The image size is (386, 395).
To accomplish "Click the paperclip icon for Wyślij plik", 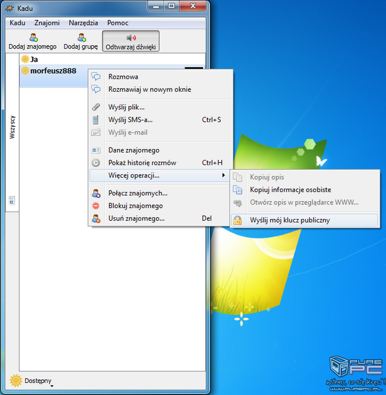I will click(96, 107).
